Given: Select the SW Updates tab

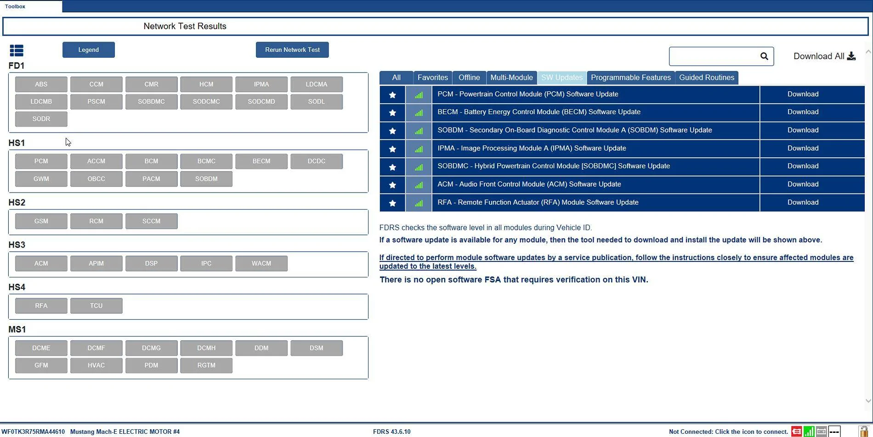Looking at the screenshot, I should (561, 77).
